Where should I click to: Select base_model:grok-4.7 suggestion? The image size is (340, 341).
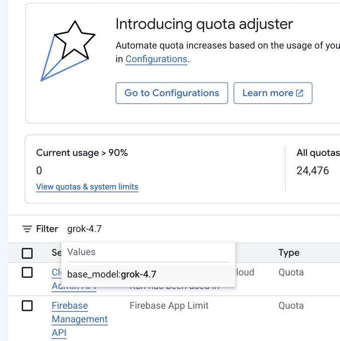[148, 274]
